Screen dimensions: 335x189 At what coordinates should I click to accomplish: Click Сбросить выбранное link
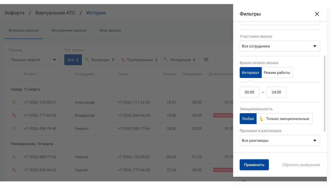301,165
